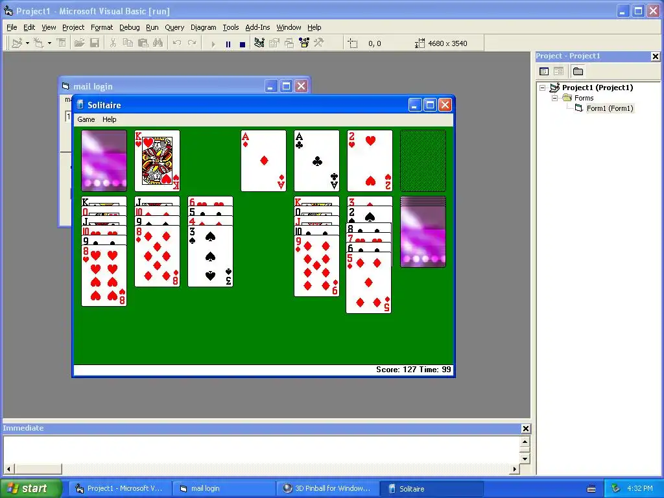664x498 pixels.
Task: Click the Two of Hearts foundation pile
Action: [370, 161]
